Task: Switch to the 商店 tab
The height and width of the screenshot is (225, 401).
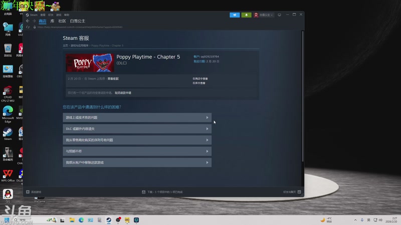Action: pyautogui.click(x=43, y=21)
